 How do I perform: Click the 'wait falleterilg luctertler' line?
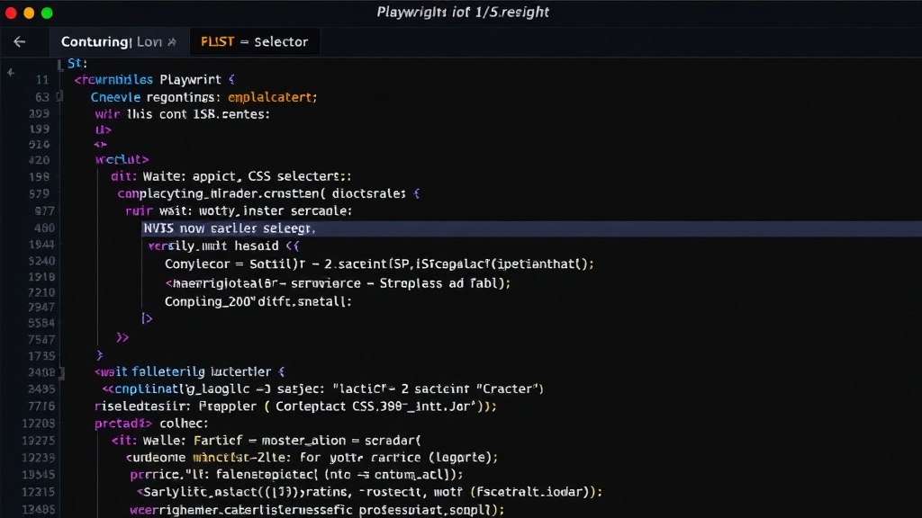click(189, 371)
